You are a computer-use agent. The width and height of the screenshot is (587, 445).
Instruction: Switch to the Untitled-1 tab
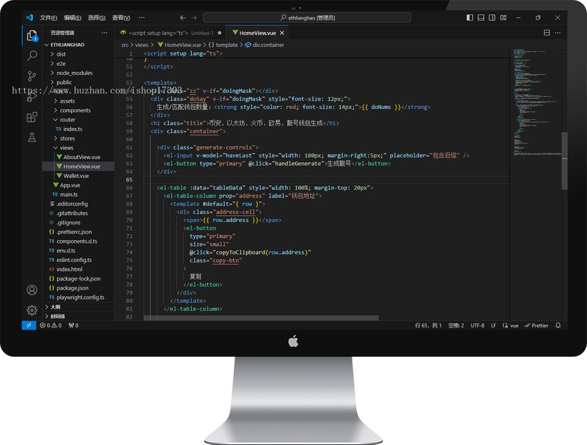(171, 33)
